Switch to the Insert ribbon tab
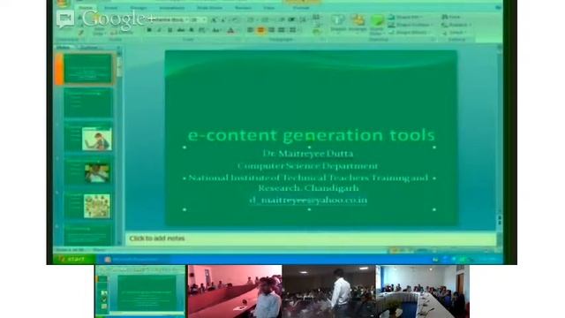The image size is (565, 318). 110,7
